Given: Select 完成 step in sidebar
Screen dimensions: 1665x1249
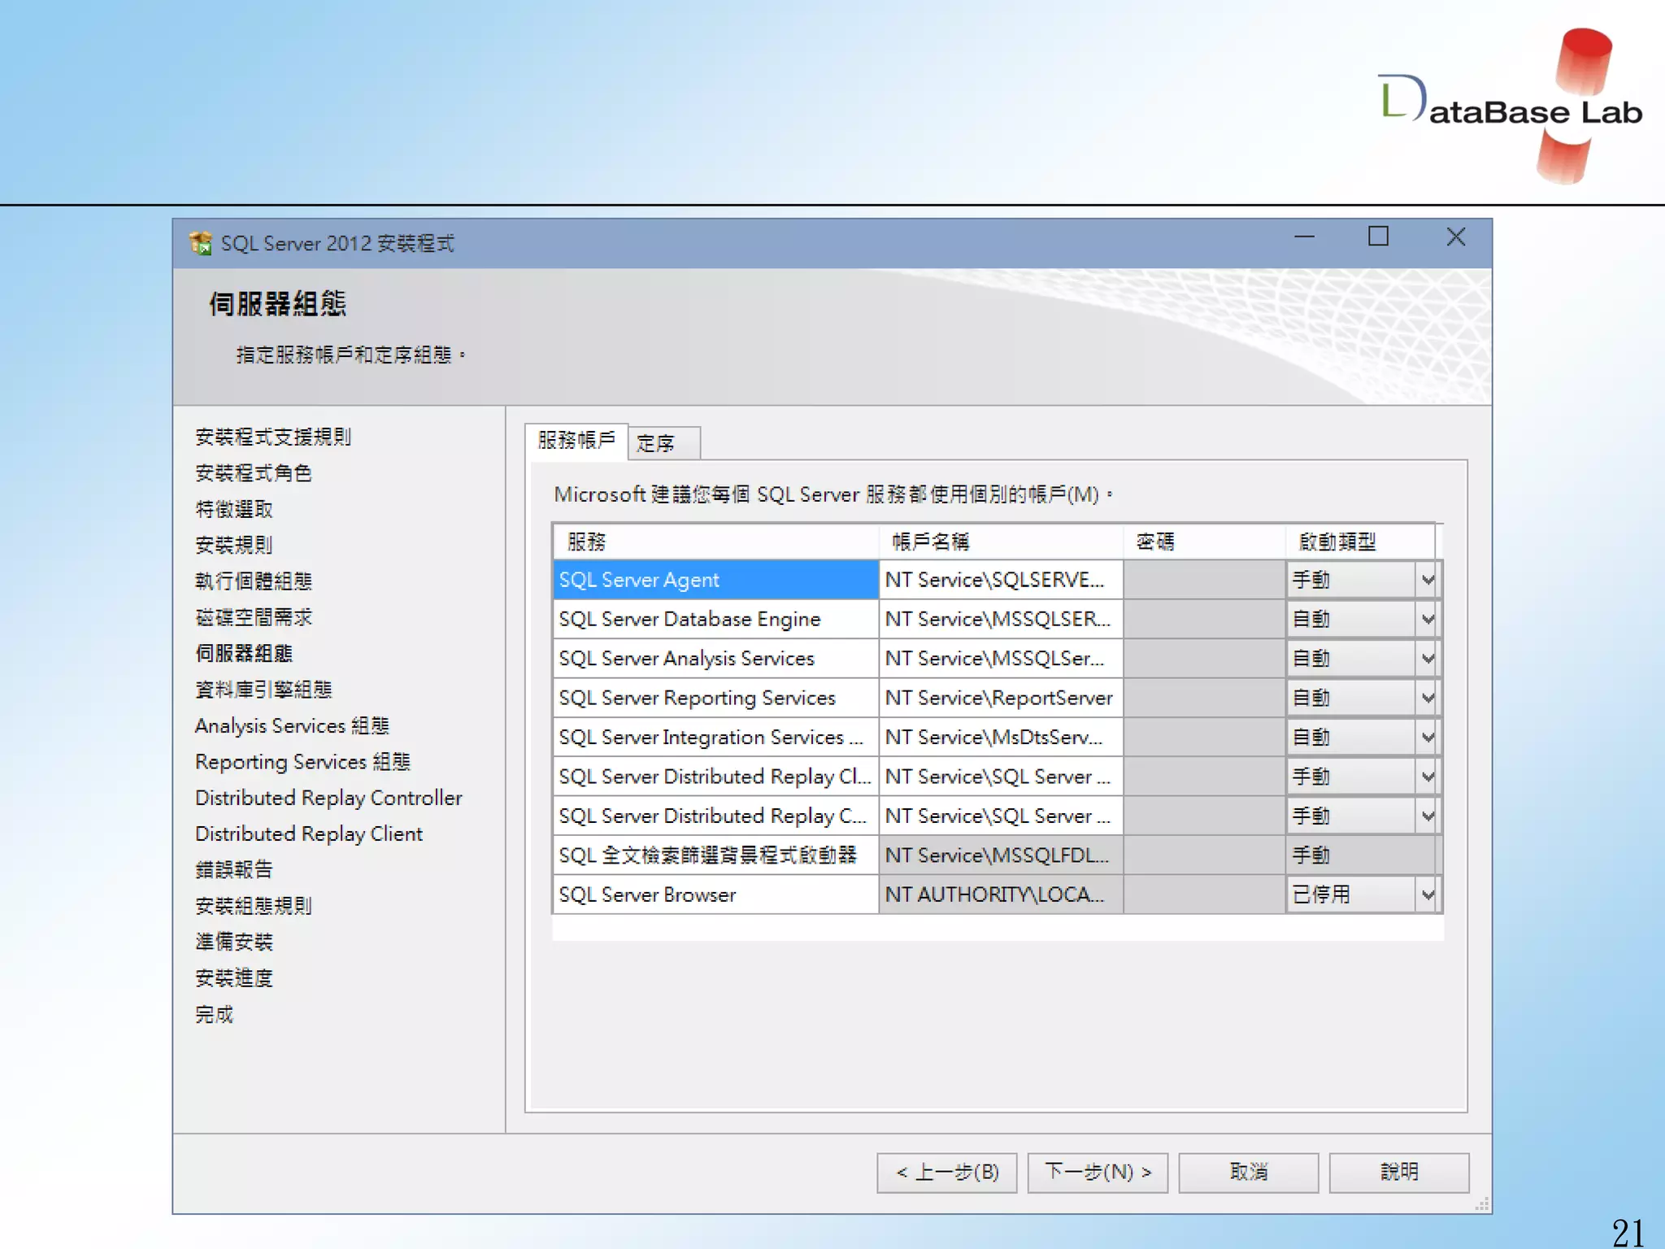Looking at the screenshot, I should click(x=215, y=1015).
